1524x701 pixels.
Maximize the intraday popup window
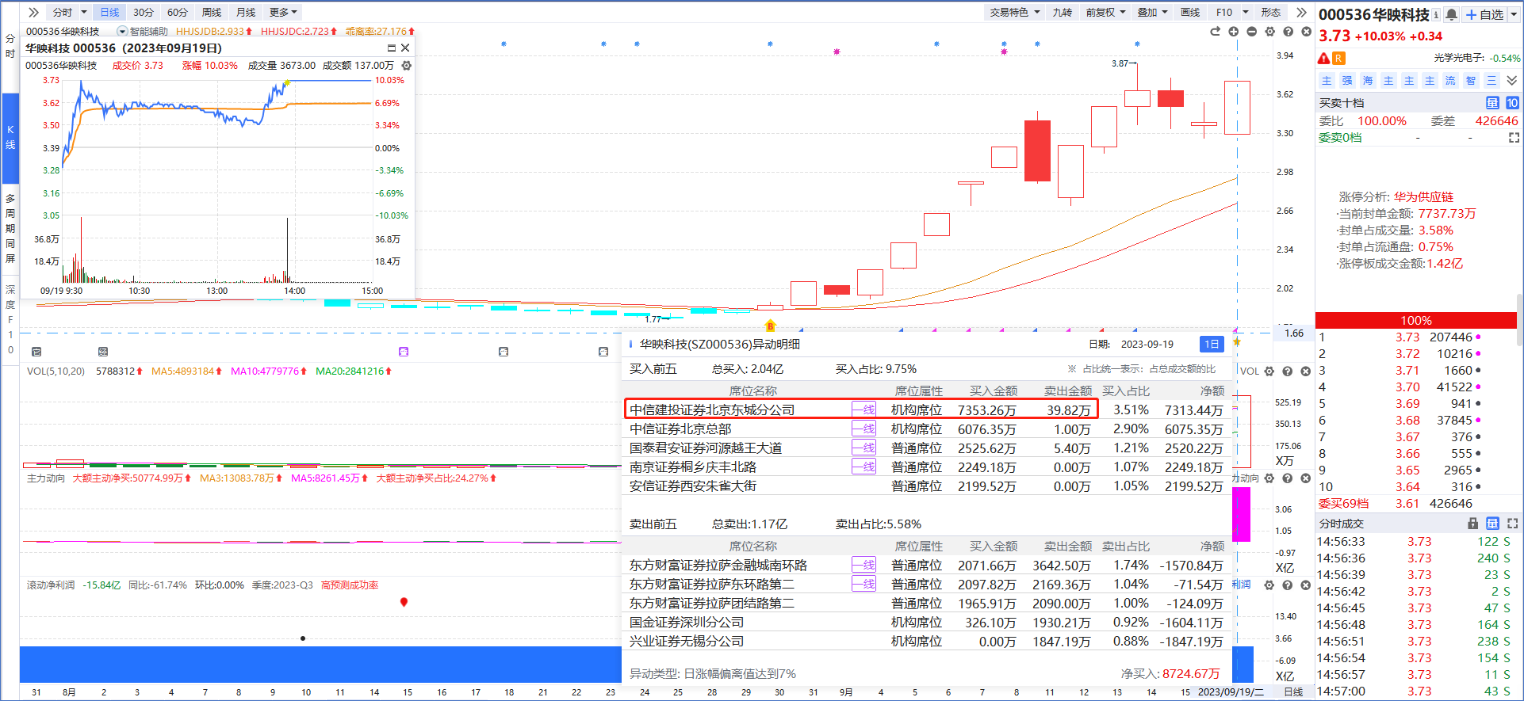pos(391,48)
